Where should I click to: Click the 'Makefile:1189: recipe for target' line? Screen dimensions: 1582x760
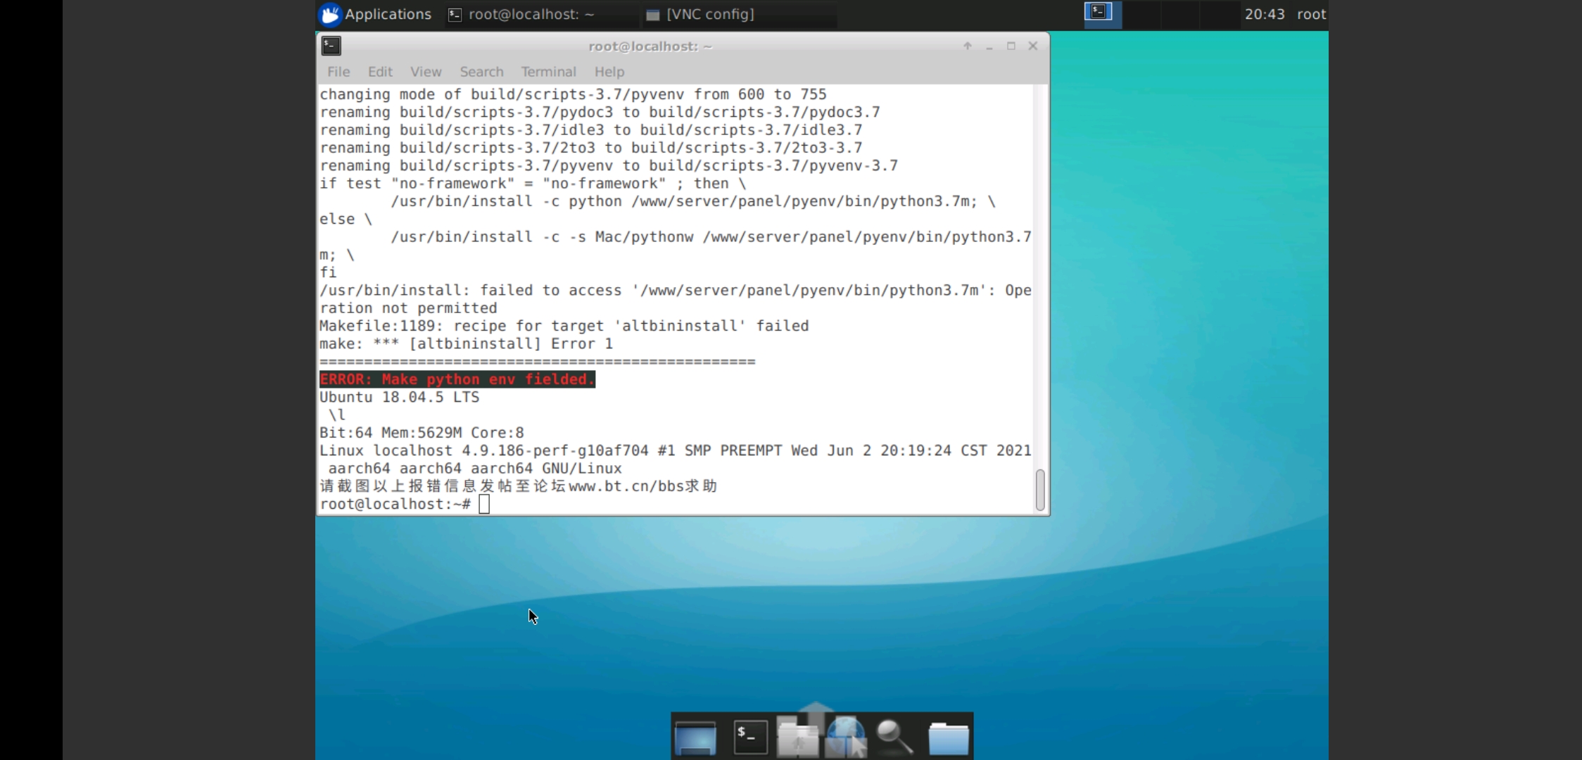(x=564, y=326)
